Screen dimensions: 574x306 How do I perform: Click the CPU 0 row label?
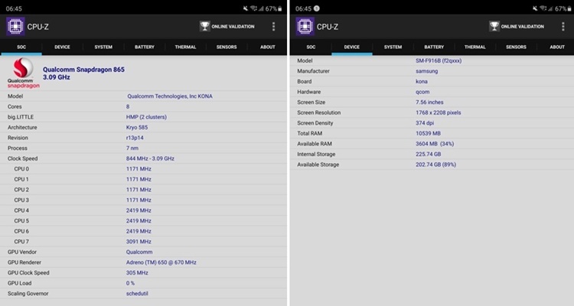pyautogui.click(x=21, y=169)
